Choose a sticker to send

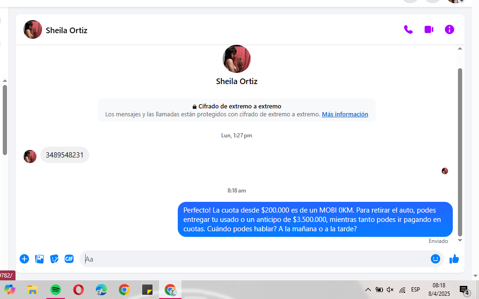pyautogui.click(x=54, y=259)
